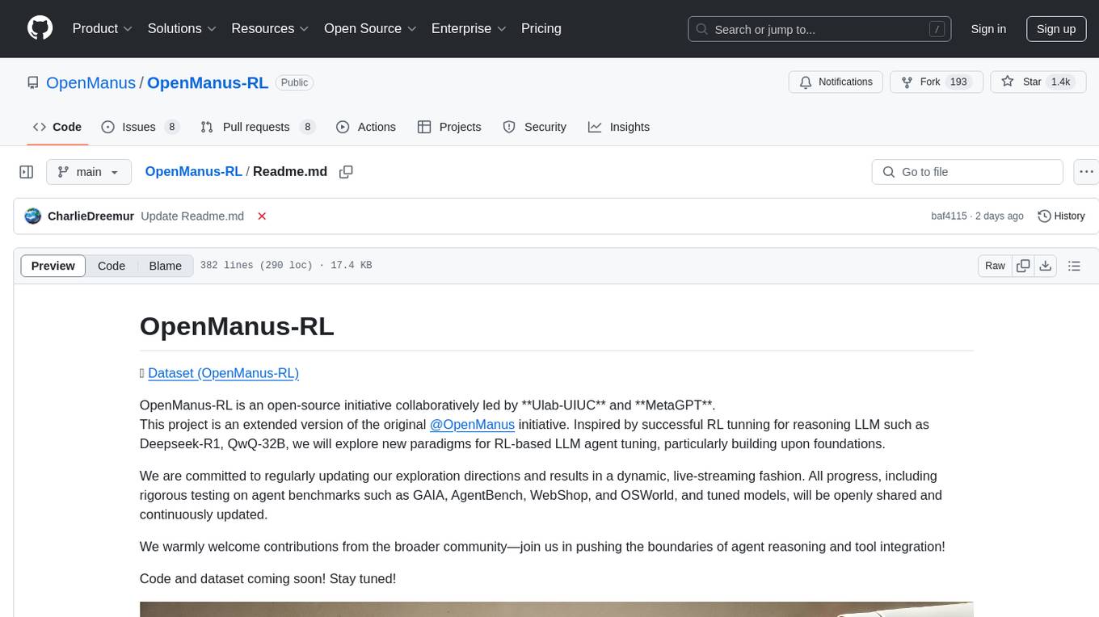Open CharlieDreemur author link
The image size is (1099, 617).
[91, 216]
